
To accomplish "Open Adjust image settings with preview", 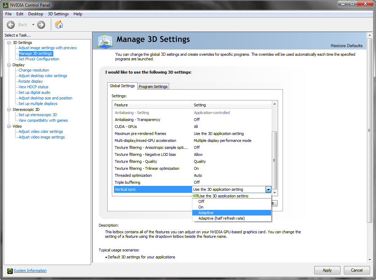I will coord(48,48).
